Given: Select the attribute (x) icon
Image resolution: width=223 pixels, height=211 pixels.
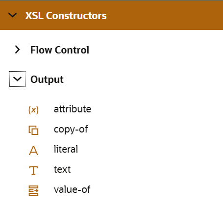Looking at the screenshot, I should pyautogui.click(x=33, y=110).
